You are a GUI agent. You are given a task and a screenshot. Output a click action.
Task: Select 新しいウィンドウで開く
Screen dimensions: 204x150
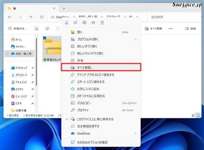[101, 54]
